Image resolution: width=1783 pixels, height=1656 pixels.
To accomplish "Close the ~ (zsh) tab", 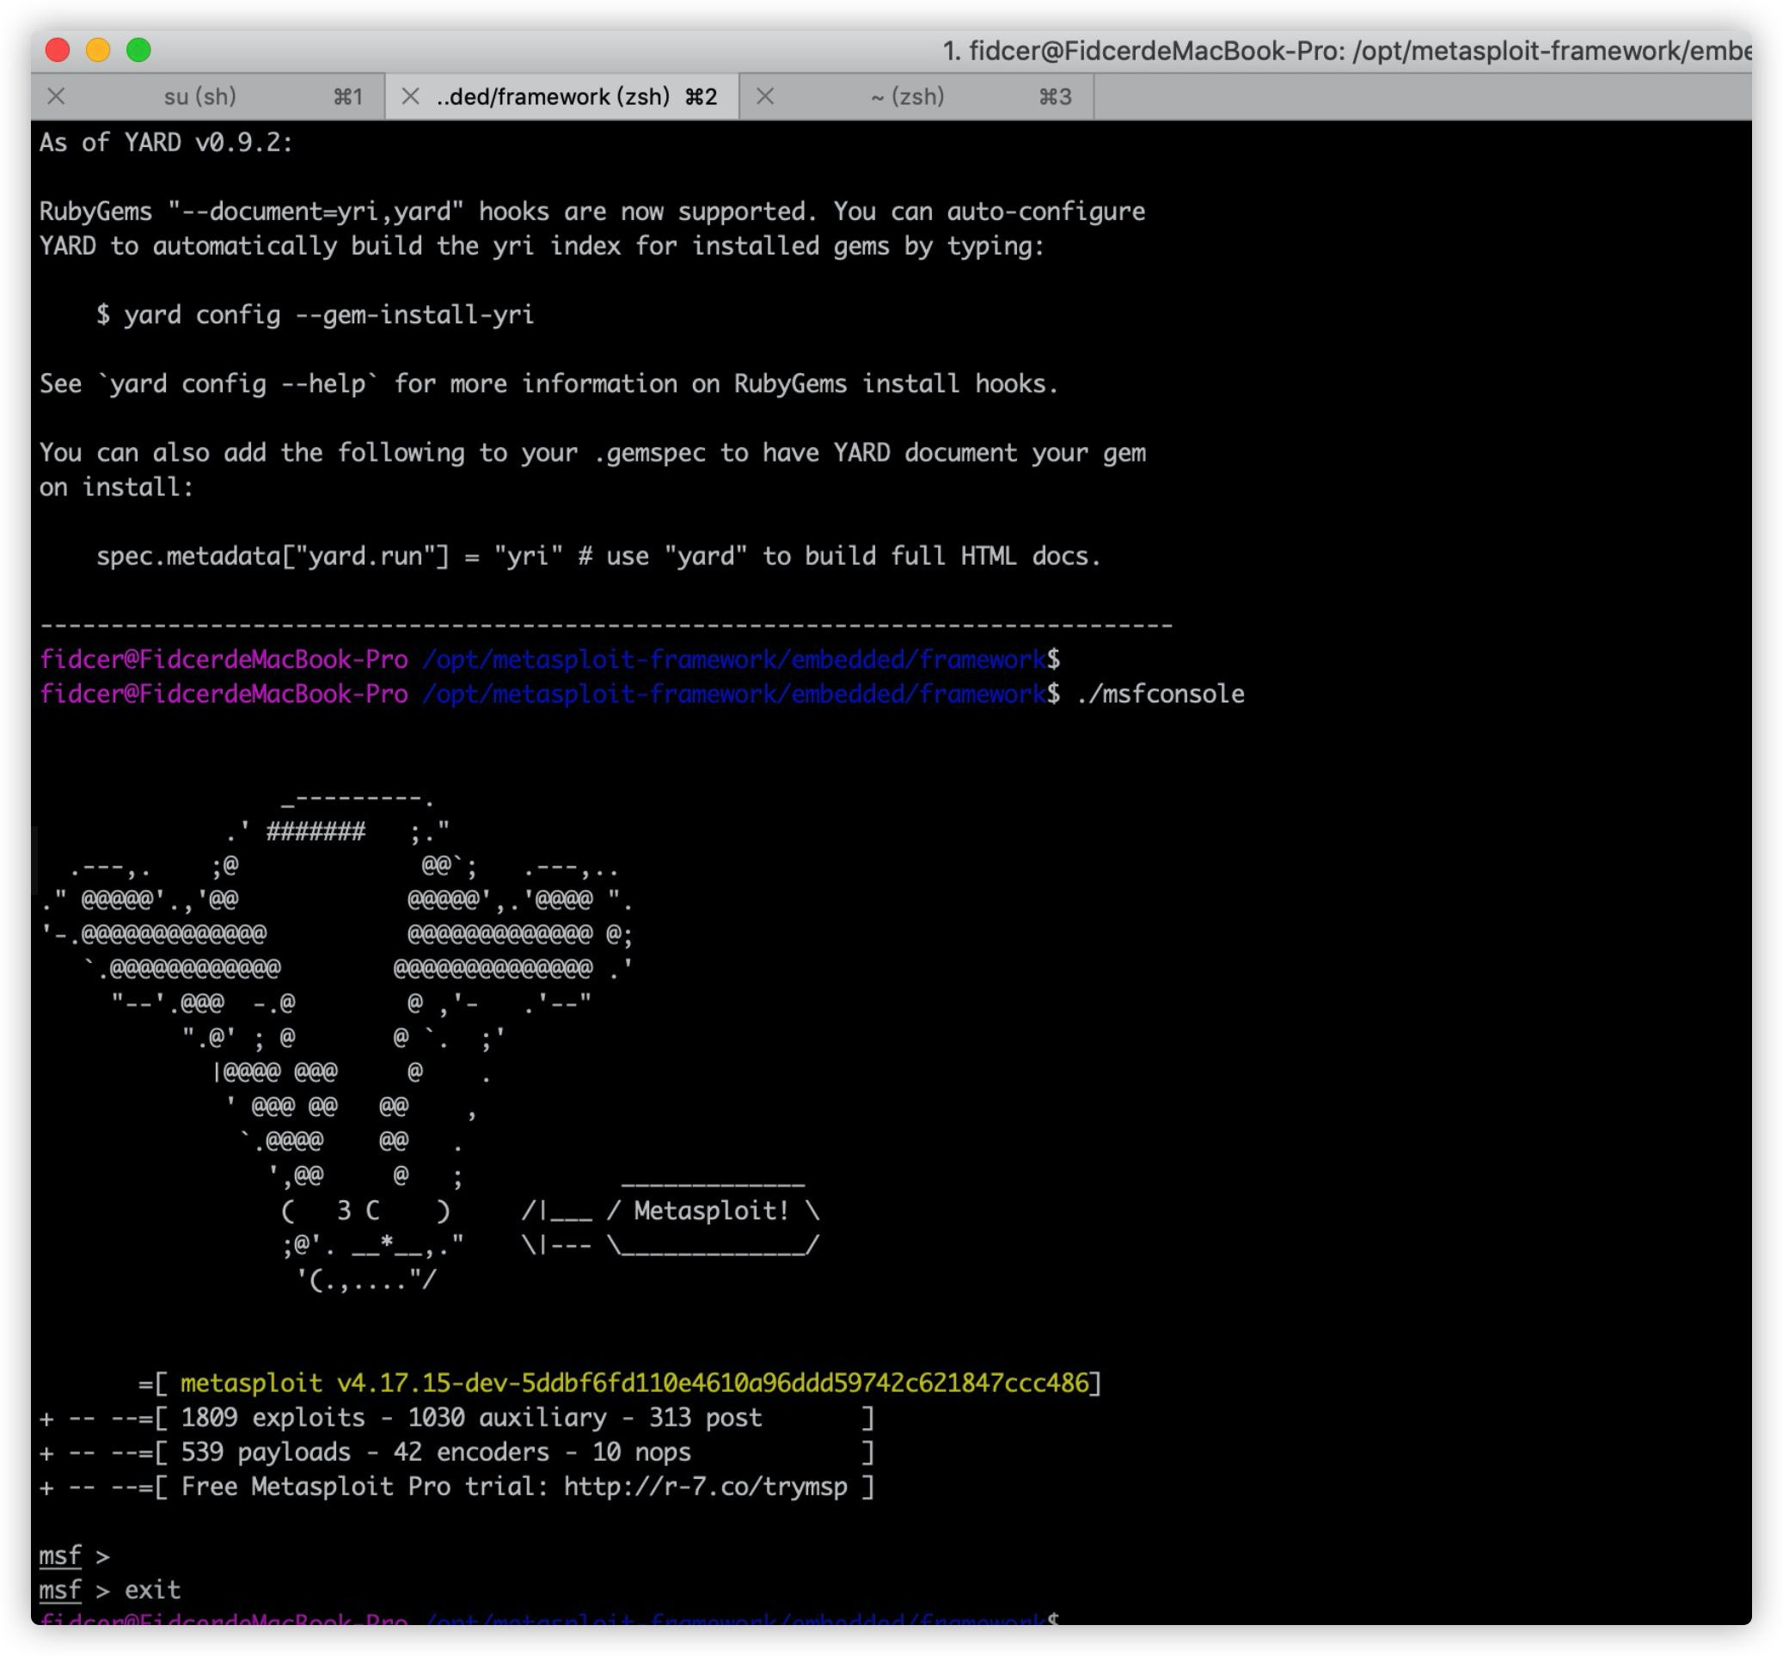I will click(764, 97).
